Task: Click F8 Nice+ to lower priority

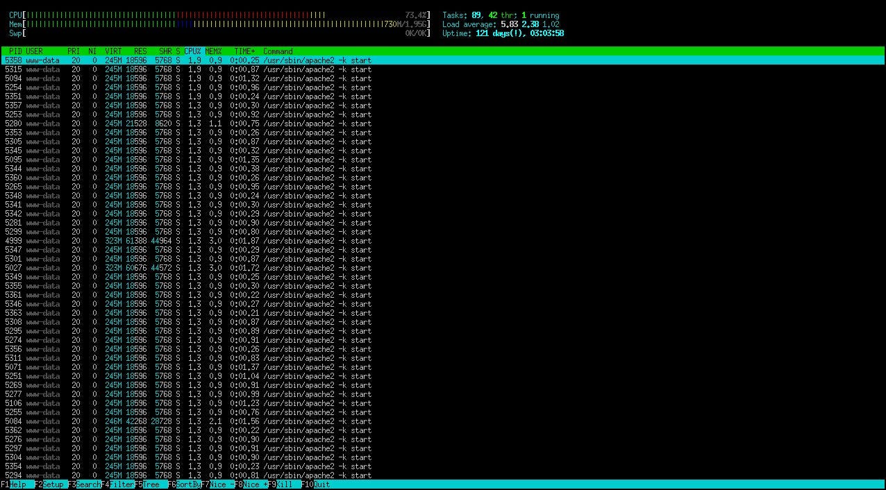Action: [251, 484]
